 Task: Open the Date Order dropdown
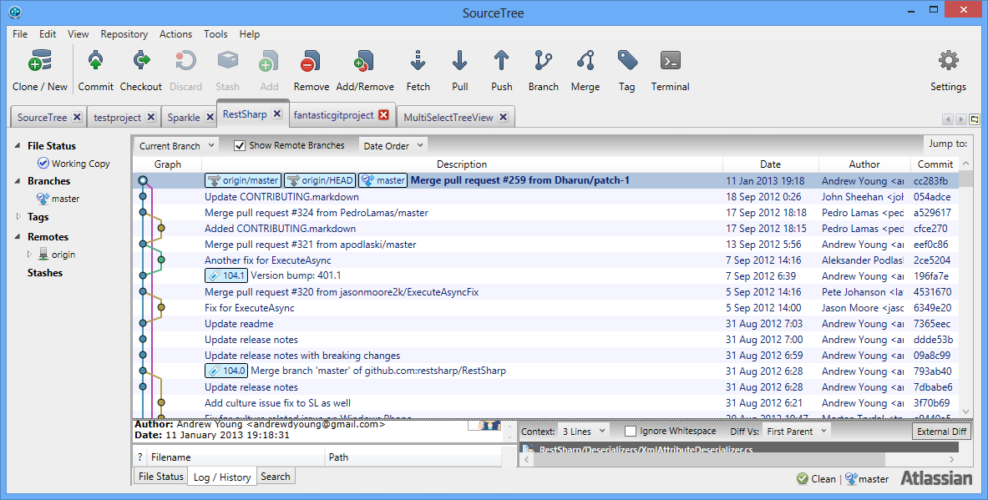(393, 145)
